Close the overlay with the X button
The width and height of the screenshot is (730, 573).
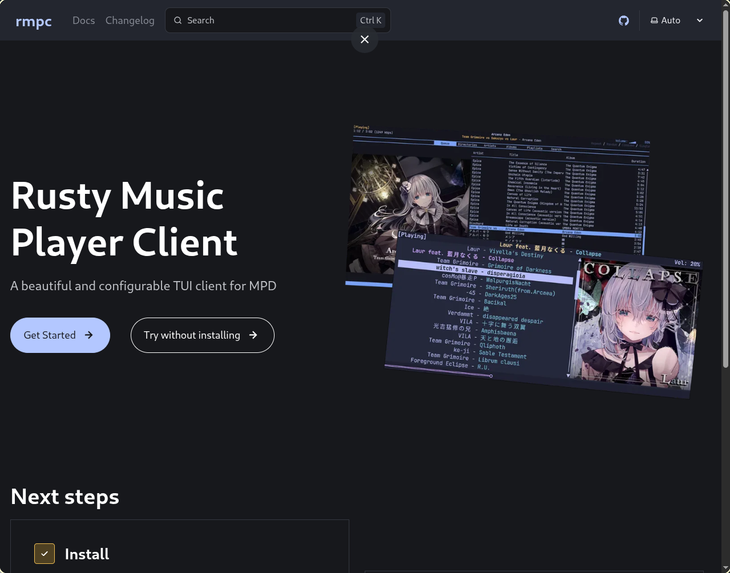coord(365,39)
